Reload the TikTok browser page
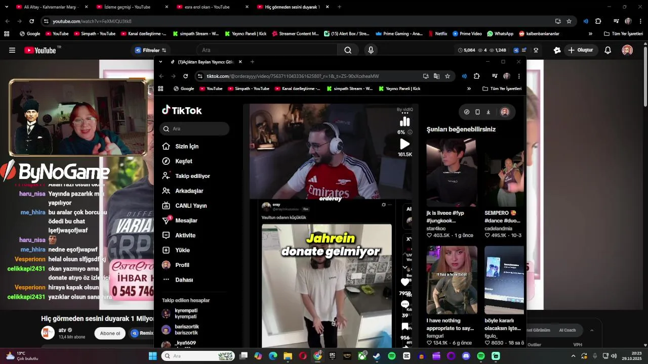Image resolution: width=648 pixels, height=364 pixels. click(x=186, y=76)
